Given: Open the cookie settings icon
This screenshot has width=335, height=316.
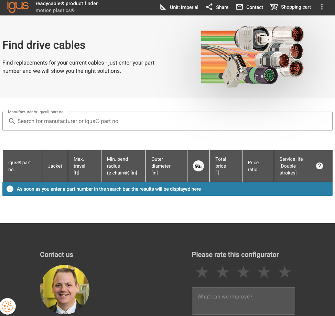Looking at the screenshot, I should pyautogui.click(x=7, y=306).
